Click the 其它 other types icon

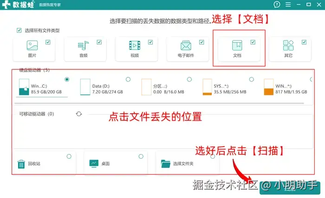[288, 45]
